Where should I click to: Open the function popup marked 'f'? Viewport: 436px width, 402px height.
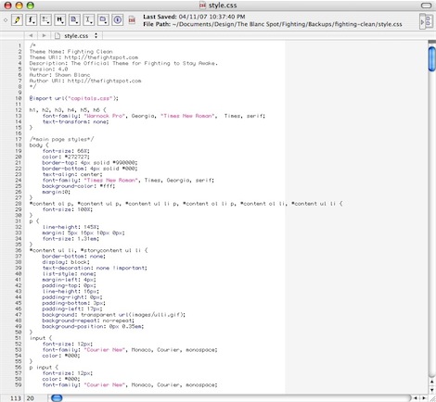(x=31, y=20)
